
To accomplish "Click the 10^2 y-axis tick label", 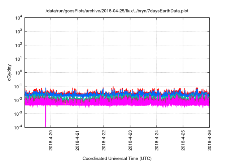I will click(18, 45).
